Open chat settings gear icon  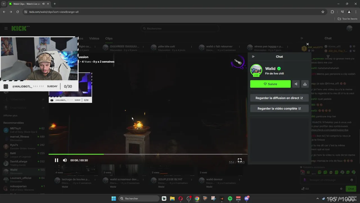pos(341,189)
